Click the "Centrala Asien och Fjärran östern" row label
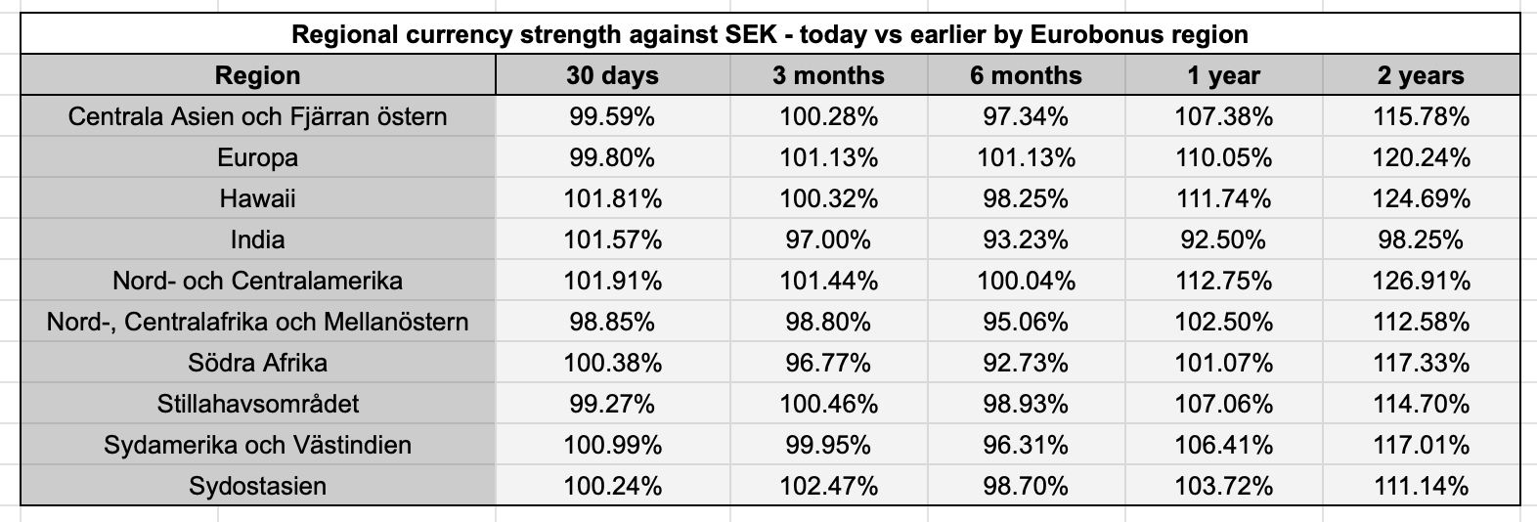Screen dimensions: 1537x522 click(257, 117)
